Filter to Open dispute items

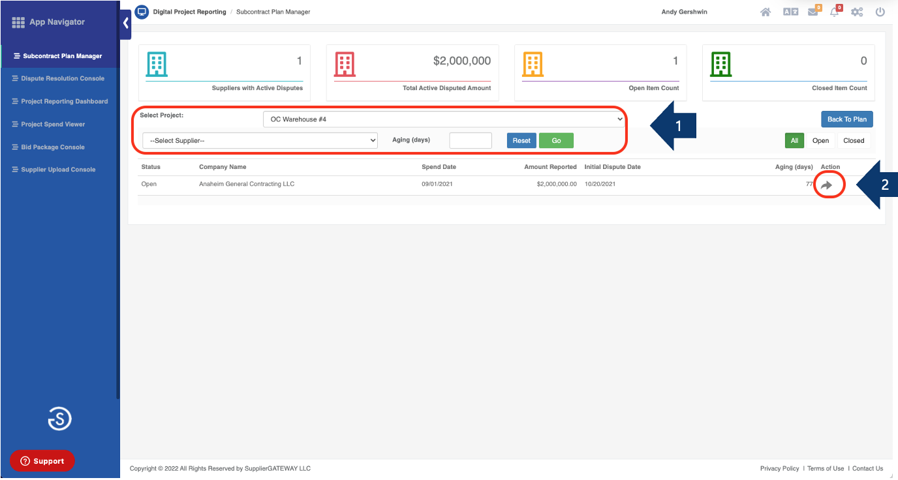pyautogui.click(x=820, y=140)
